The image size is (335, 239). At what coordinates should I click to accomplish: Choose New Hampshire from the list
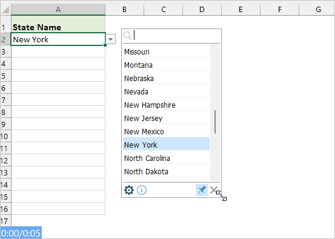pyautogui.click(x=166, y=105)
